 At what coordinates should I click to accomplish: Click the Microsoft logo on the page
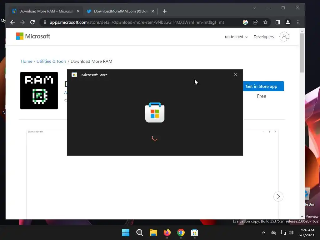click(33, 36)
